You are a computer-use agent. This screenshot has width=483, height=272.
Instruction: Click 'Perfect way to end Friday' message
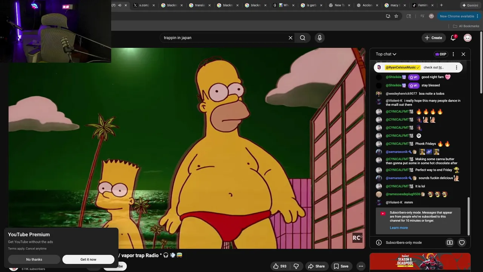tap(434, 170)
